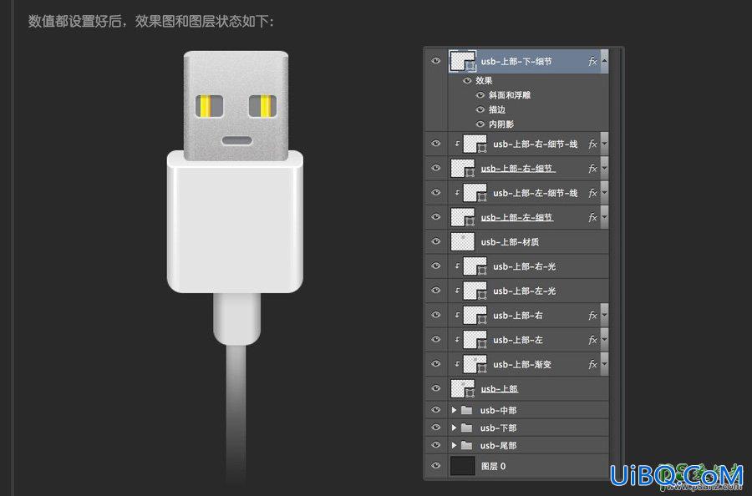Screen dimensions: 752x496
Task: Click clipping mask arrow on usb-上部-右-光
Action: tap(457, 266)
